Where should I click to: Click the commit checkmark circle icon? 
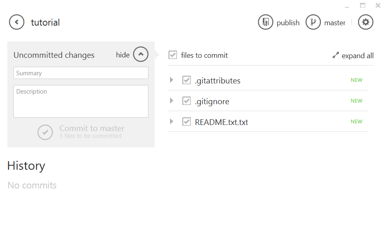[x=45, y=132]
